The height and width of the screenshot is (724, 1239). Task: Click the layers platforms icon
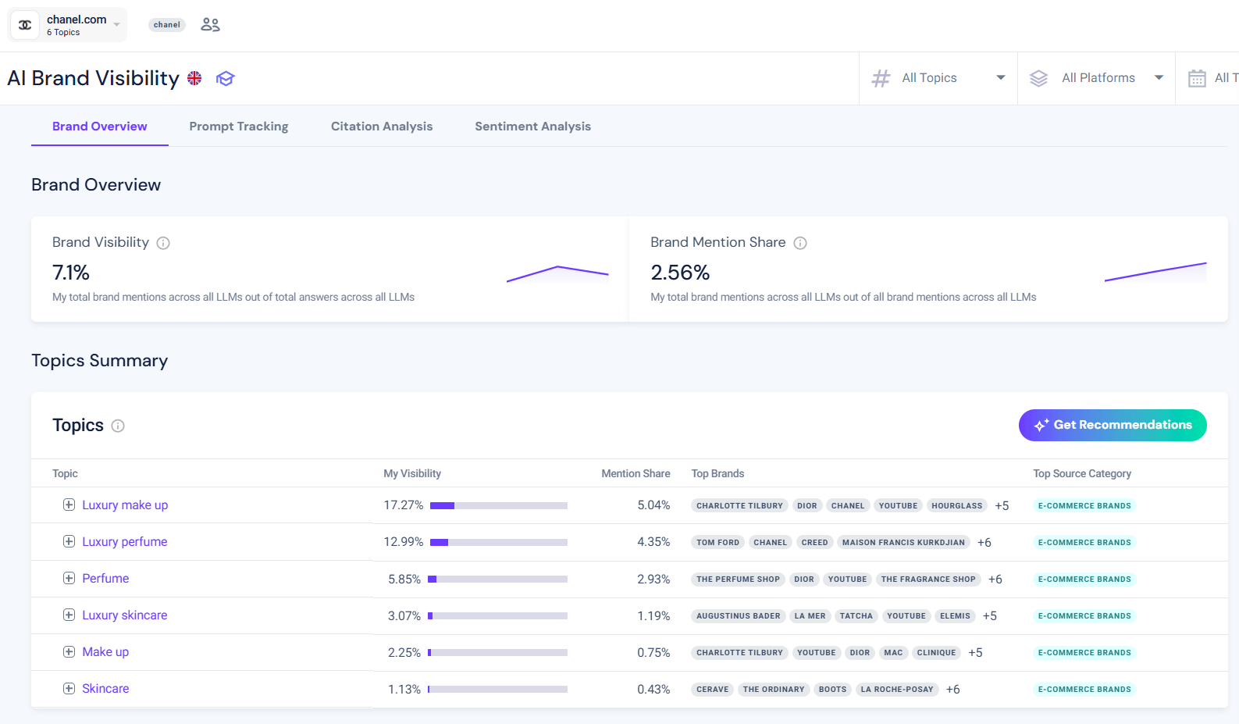click(x=1038, y=78)
